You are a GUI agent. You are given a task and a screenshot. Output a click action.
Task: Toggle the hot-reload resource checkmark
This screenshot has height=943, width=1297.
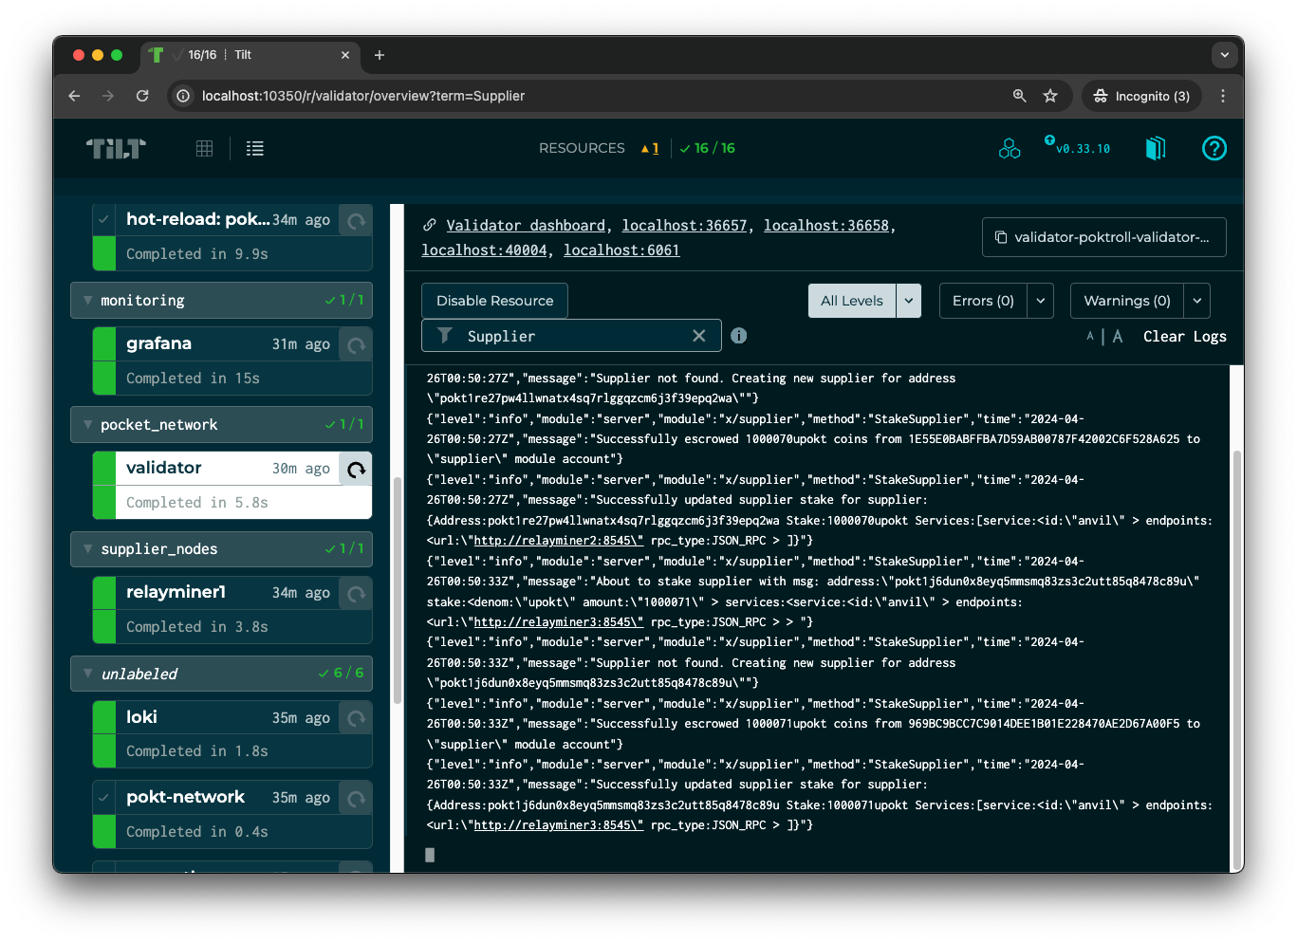pyautogui.click(x=103, y=220)
